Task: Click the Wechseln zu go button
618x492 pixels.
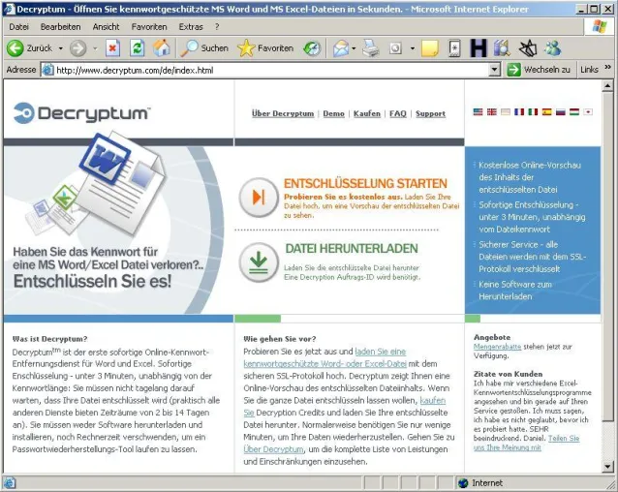Action: tap(539, 70)
